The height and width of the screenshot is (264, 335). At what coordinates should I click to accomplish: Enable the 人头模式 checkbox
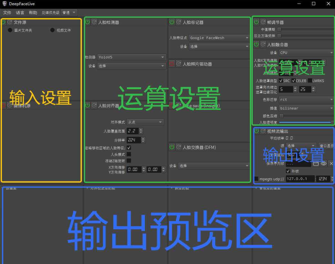129,154
